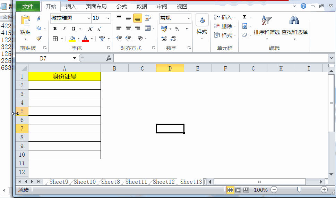Apply comma thousands separator style

[187, 29]
